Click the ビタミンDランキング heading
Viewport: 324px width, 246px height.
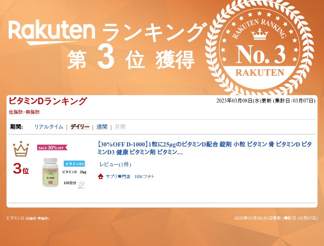[x=48, y=101]
